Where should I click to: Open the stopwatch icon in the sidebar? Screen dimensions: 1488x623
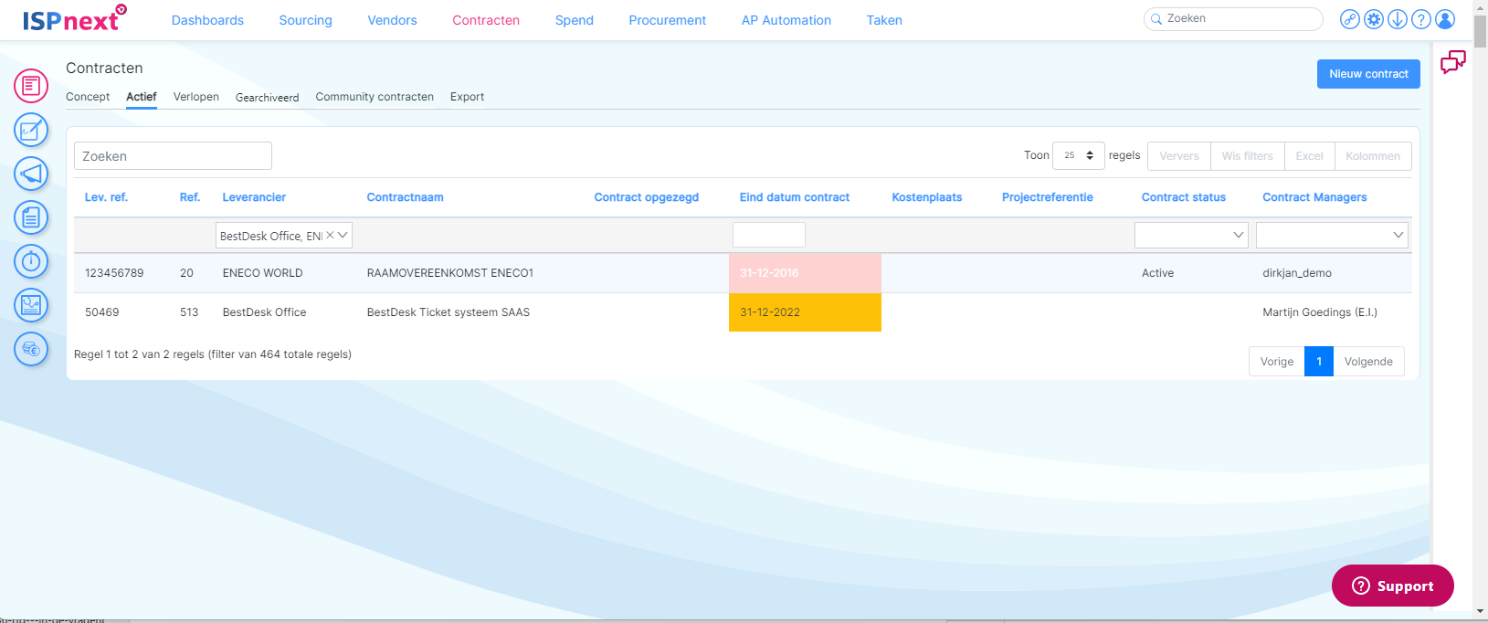click(31, 261)
